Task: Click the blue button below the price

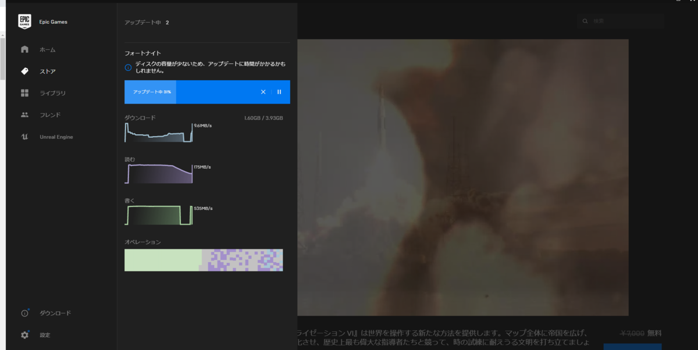Action: coord(632,347)
